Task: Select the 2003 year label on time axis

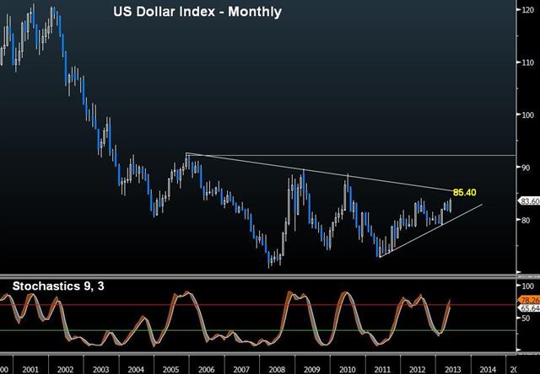Action: click(100, 370)
